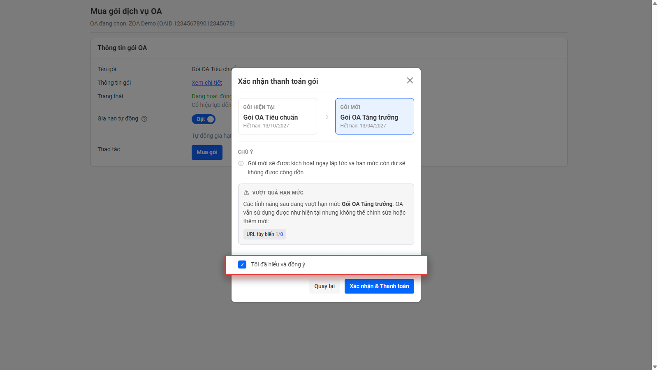Select the 'Gói OA Tiêu chuẩn' current package card
This screenshot has width=658, height=370.
point(278,116)
